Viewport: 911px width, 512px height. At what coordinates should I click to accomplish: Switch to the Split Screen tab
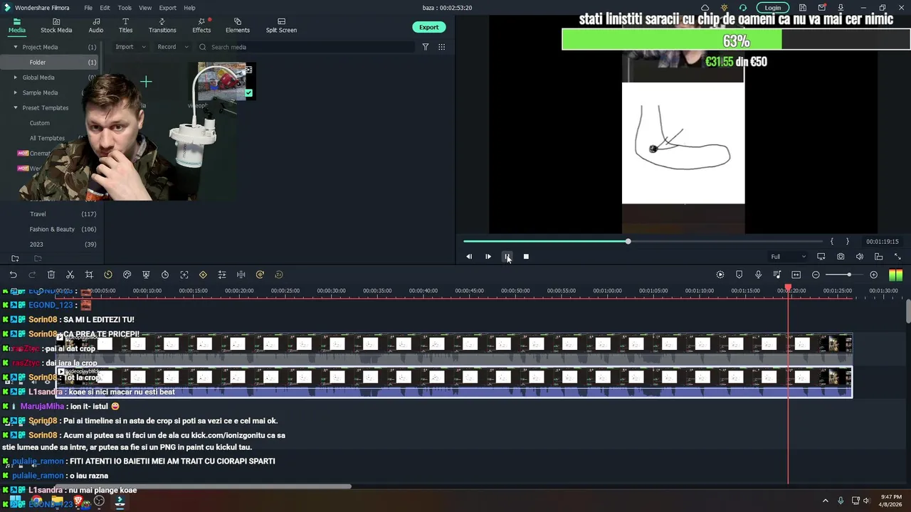point(281,26)
